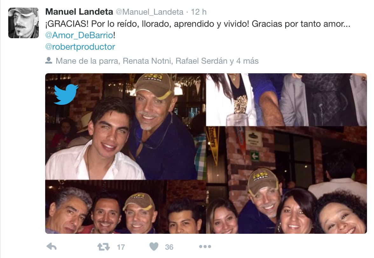Image resolution: width=374 pixels, height=258 pixels.
Task: Click tagged user Renata Notni
Action: [147, 61]
